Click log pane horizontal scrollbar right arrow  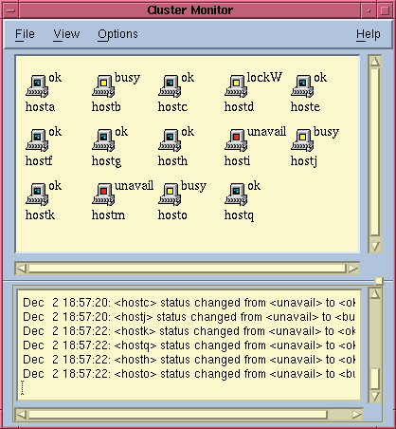pos(357,415)
